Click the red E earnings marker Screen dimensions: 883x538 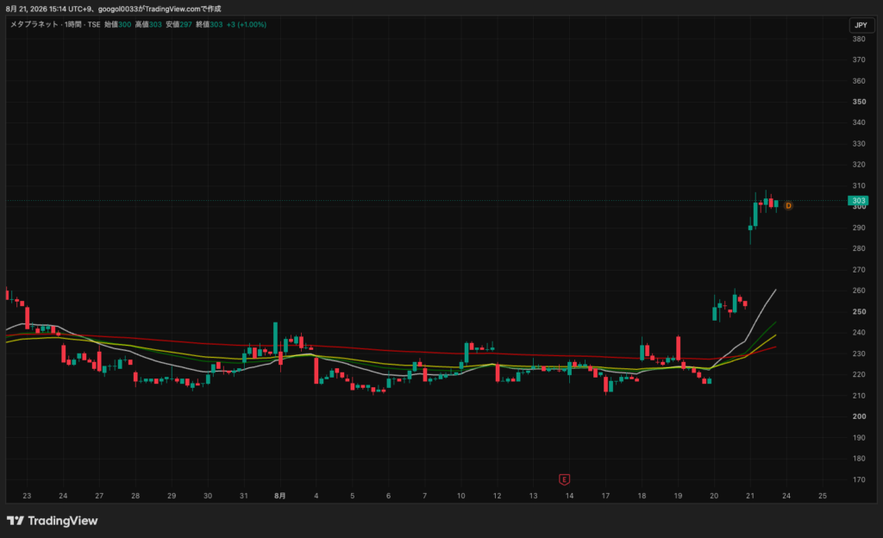564,479
